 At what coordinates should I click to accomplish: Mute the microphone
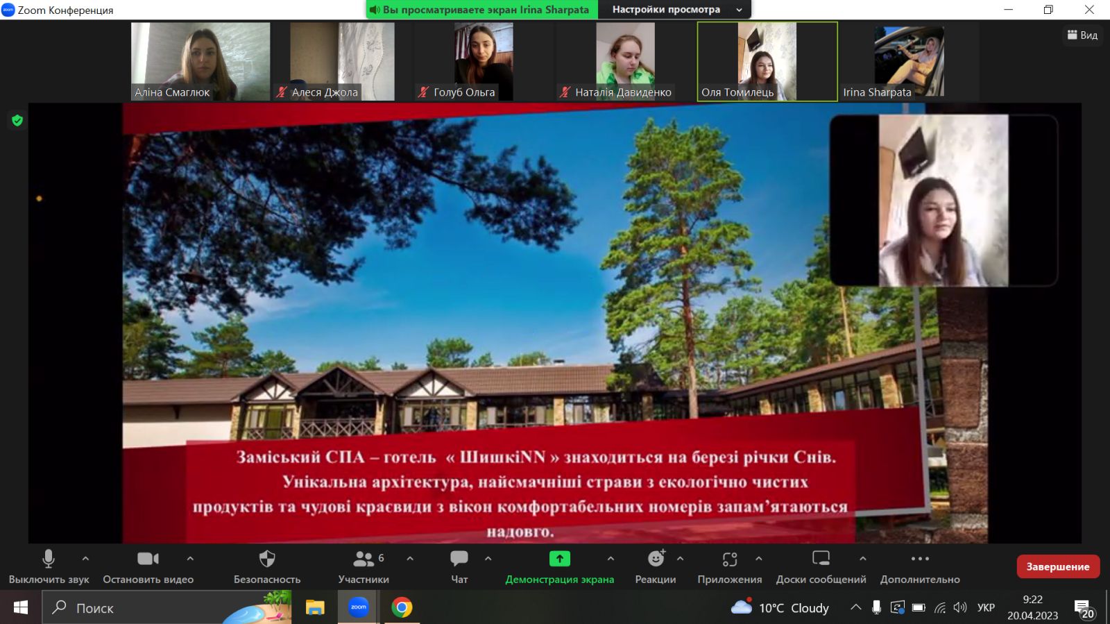(49, 559)
